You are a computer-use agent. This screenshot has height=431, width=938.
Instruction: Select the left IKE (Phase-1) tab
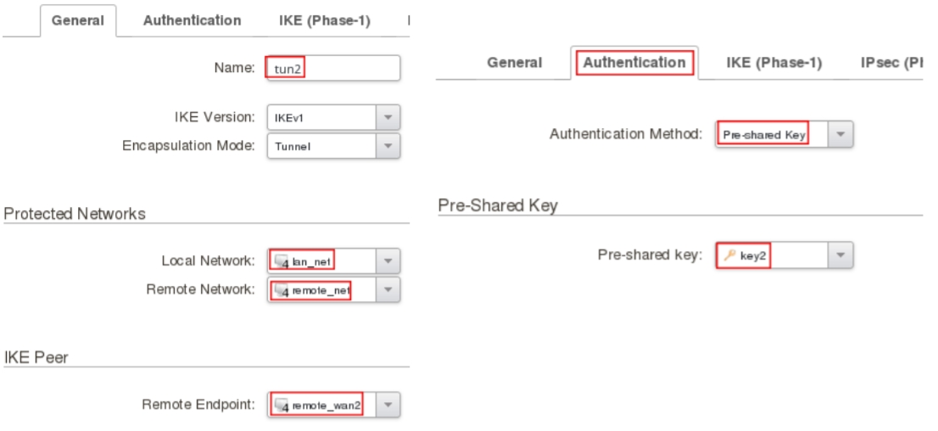324,20
